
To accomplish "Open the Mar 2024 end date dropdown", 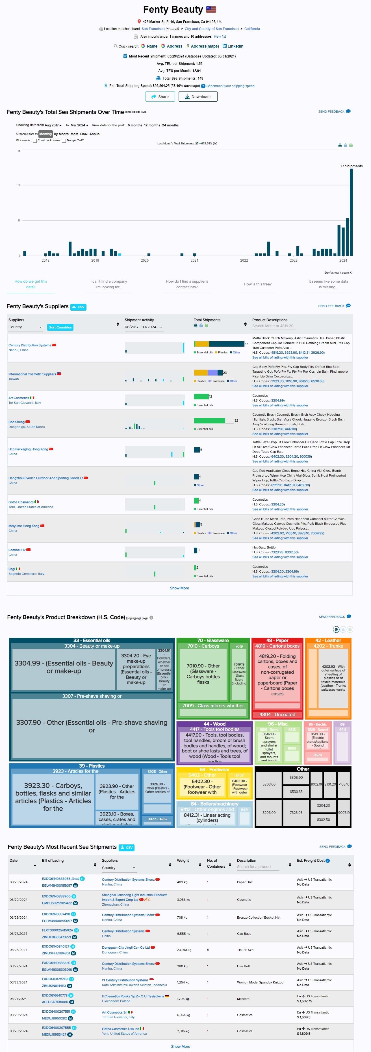I will click(79, 125).
